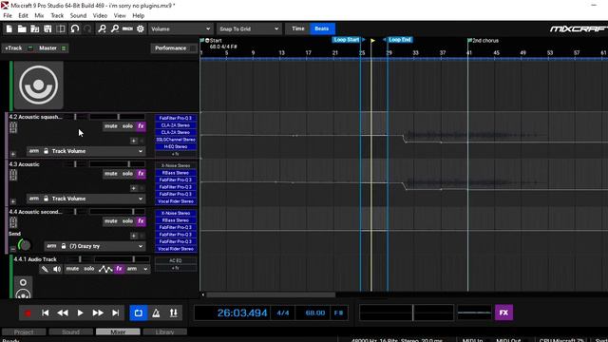Add automation lane on 4.3 Acoustic track
Viewport: 608px width, 342px height.
pyautogui.click(x=133, y=188)
